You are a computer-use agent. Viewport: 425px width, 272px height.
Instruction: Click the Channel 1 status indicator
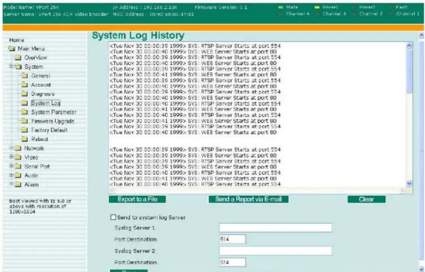[391, 14]
